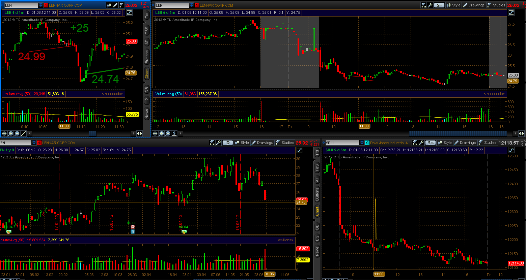The image size is (526, 280).
Task: Open the T&S side tab beside LEN 1m chart
Action: pyautogui.click(x=147, y=30)
